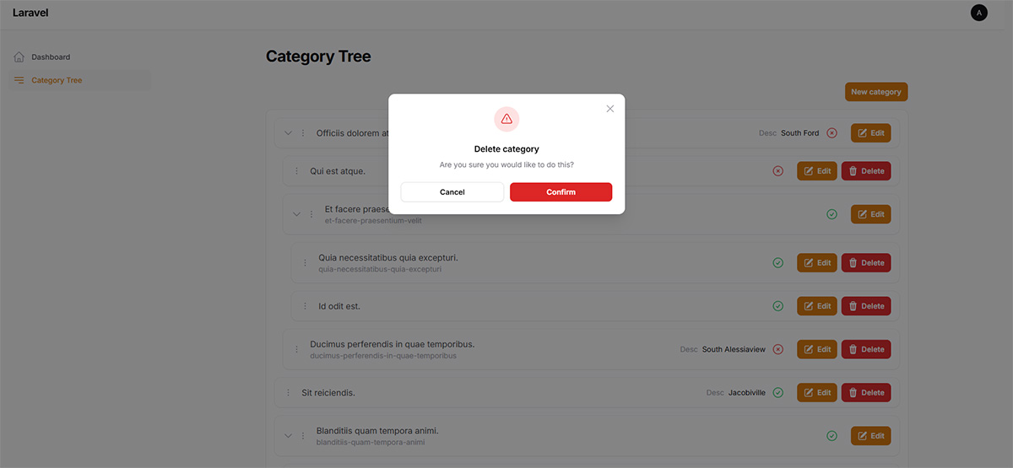Edit the Sit reiciendis category

tap(817, 393)
